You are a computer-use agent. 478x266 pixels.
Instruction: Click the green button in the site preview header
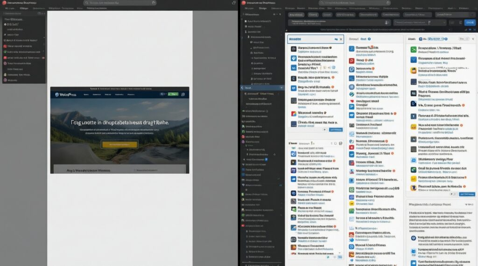tap(173, 94)
